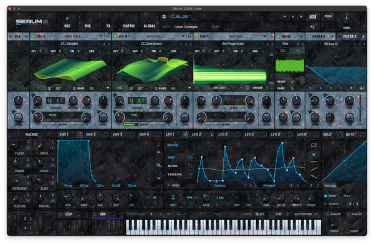Toggle OSC C power on/off
Image resolution: width=374 pixels, height=244 pixels.
196,36
